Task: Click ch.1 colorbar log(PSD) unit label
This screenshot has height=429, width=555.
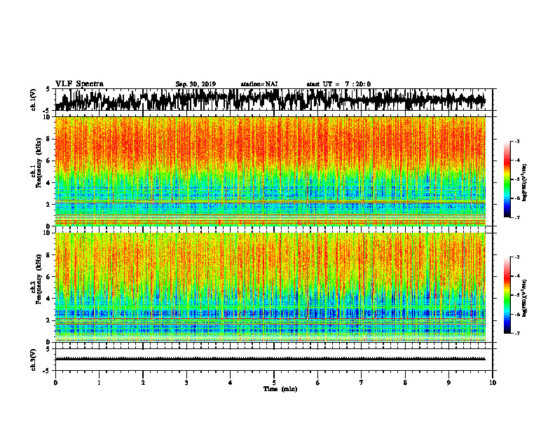Action: point(525,183)
